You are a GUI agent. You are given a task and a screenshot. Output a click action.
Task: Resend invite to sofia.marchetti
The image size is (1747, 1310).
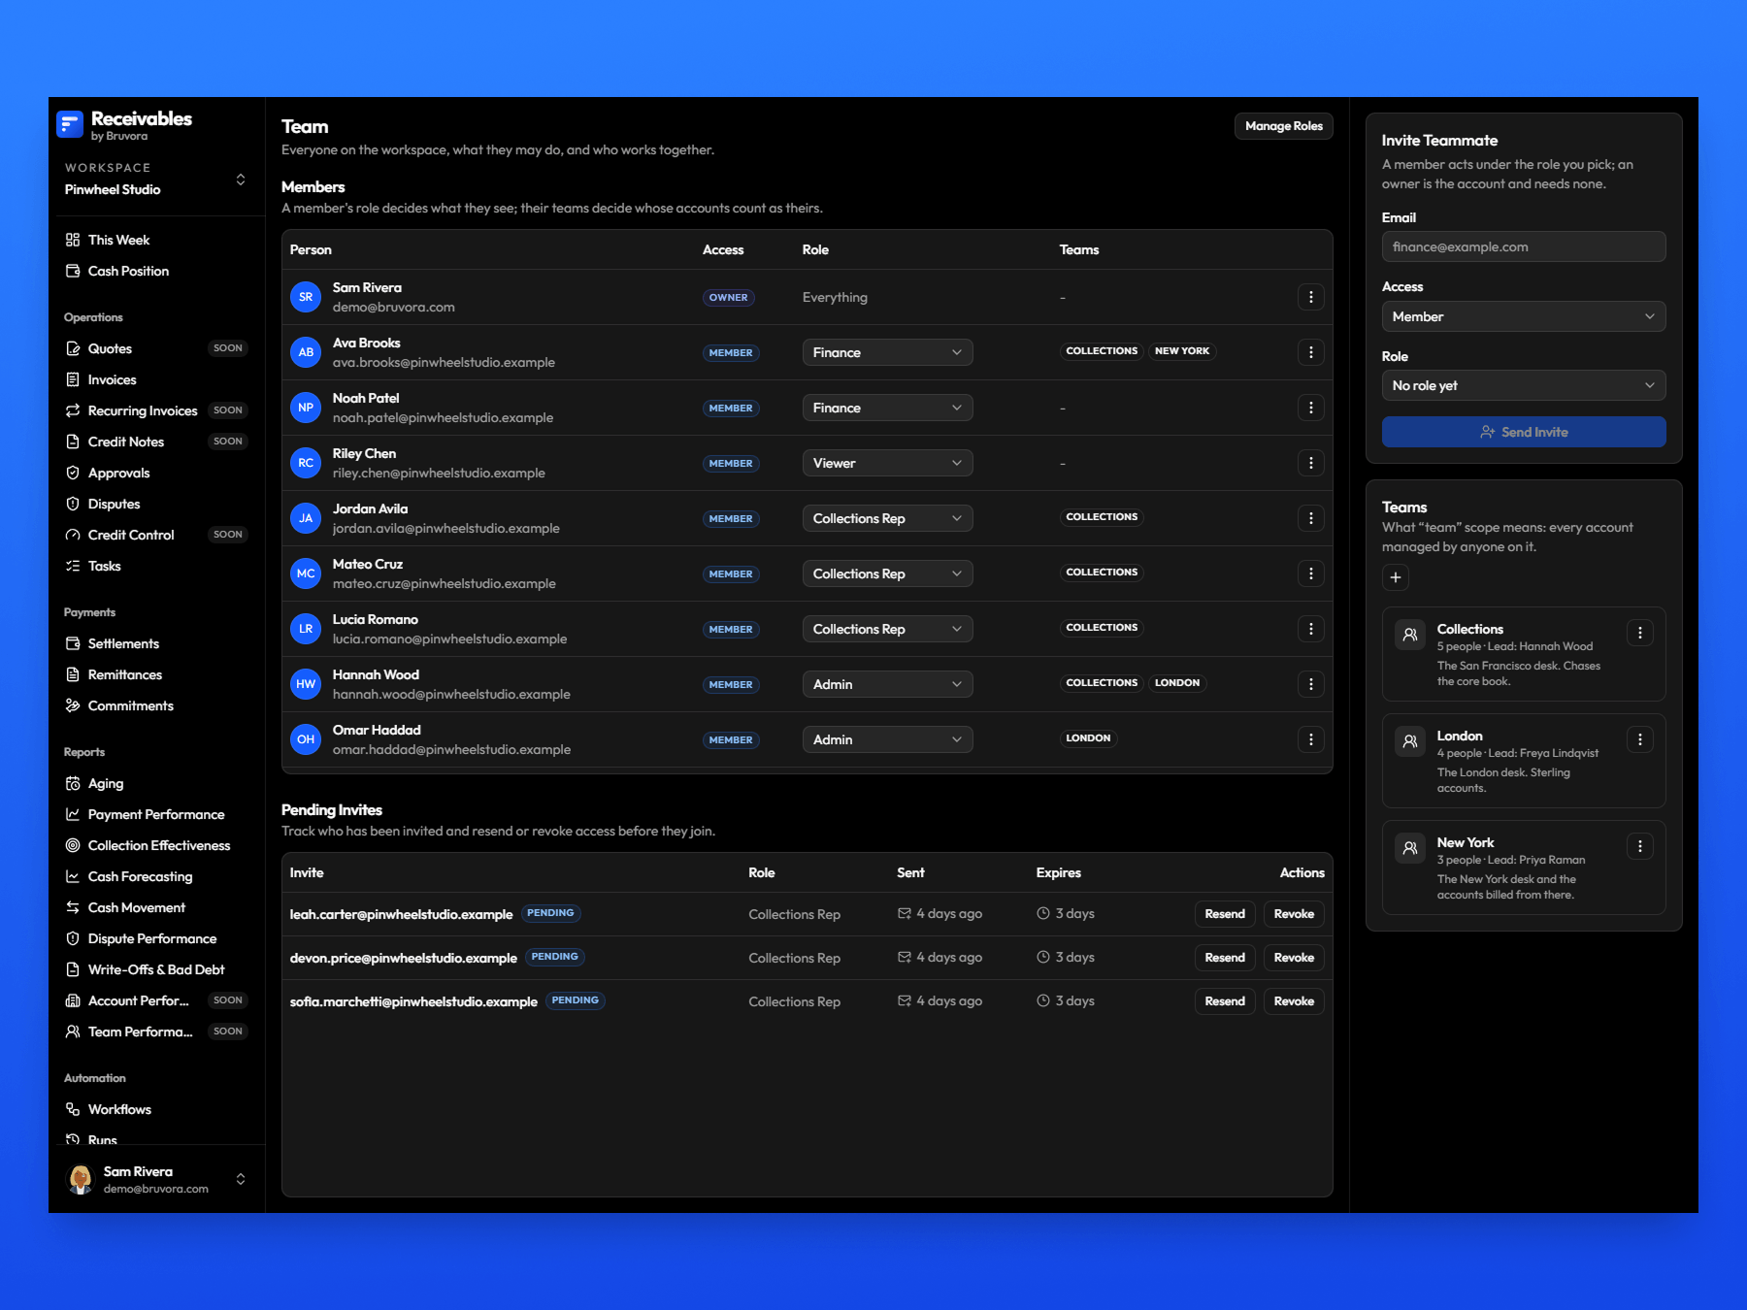(x=1225, y=1001)
